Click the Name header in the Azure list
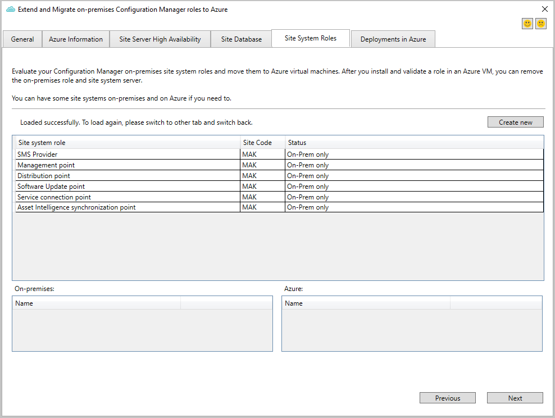The width and height of the screenshot is (555, 418). click(x=365, y=303)
